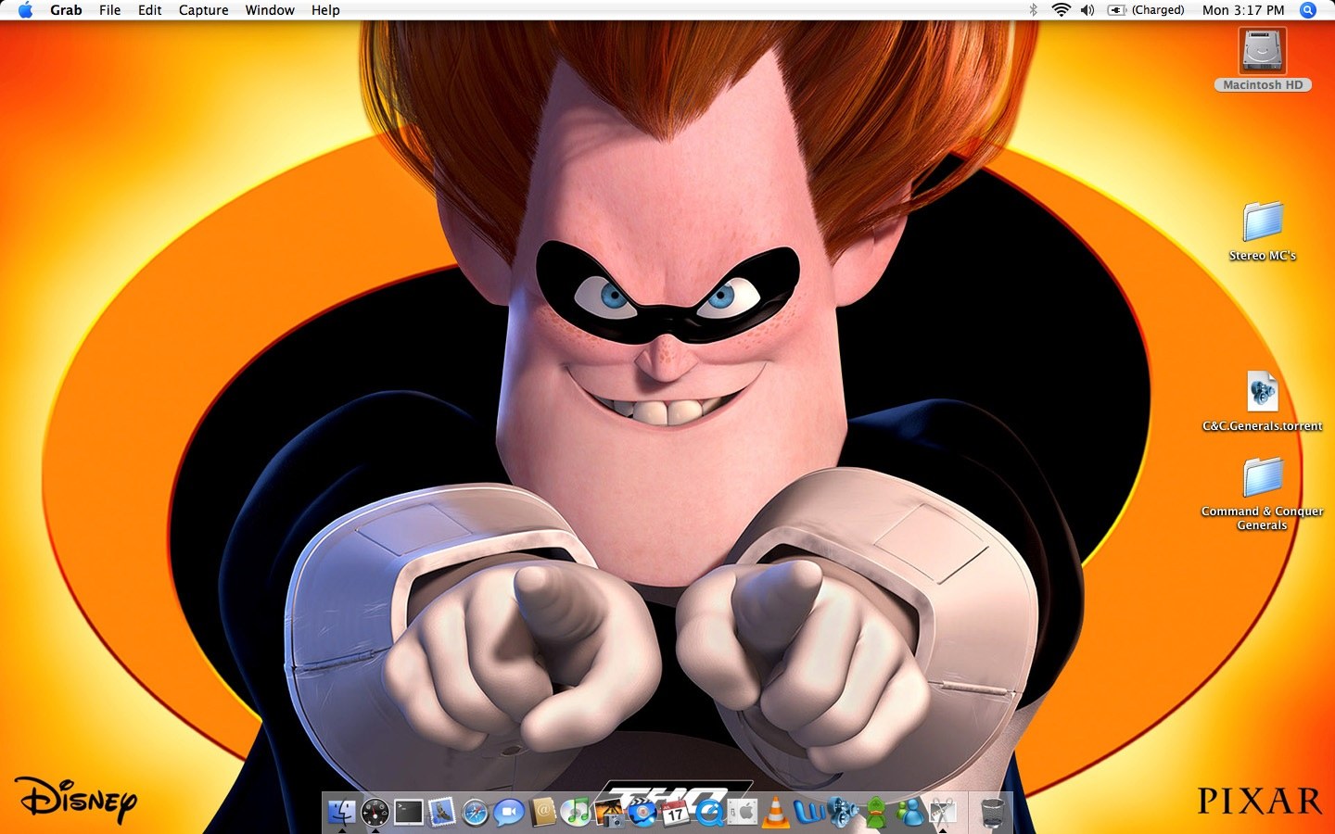
Task: Open MSN Messenger buddies icon in Dock
Action: (x=909, y=813)
